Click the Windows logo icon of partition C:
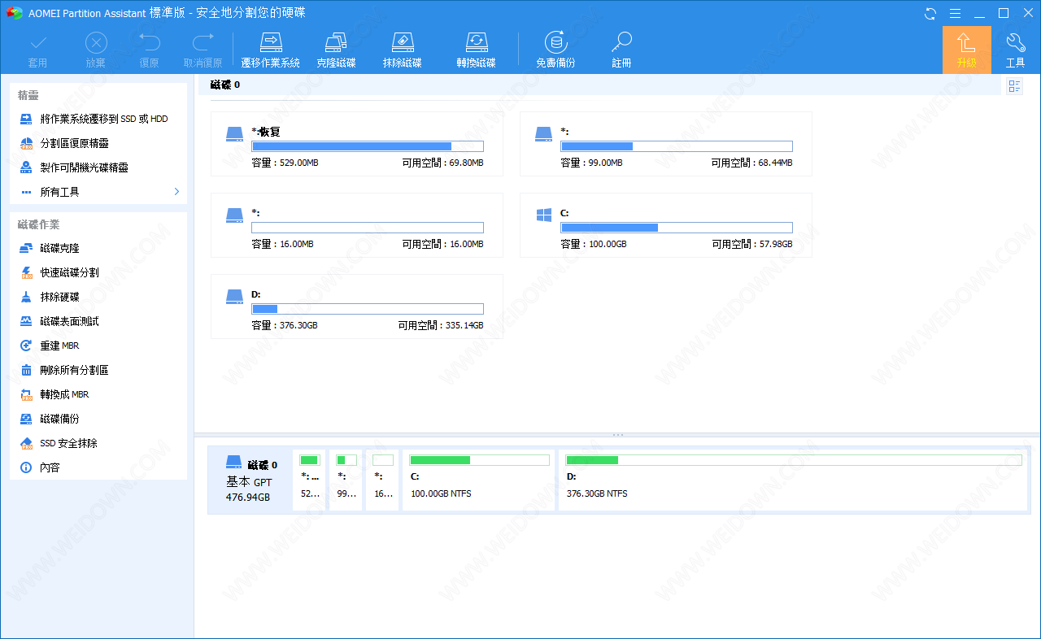 coord(544,215)
